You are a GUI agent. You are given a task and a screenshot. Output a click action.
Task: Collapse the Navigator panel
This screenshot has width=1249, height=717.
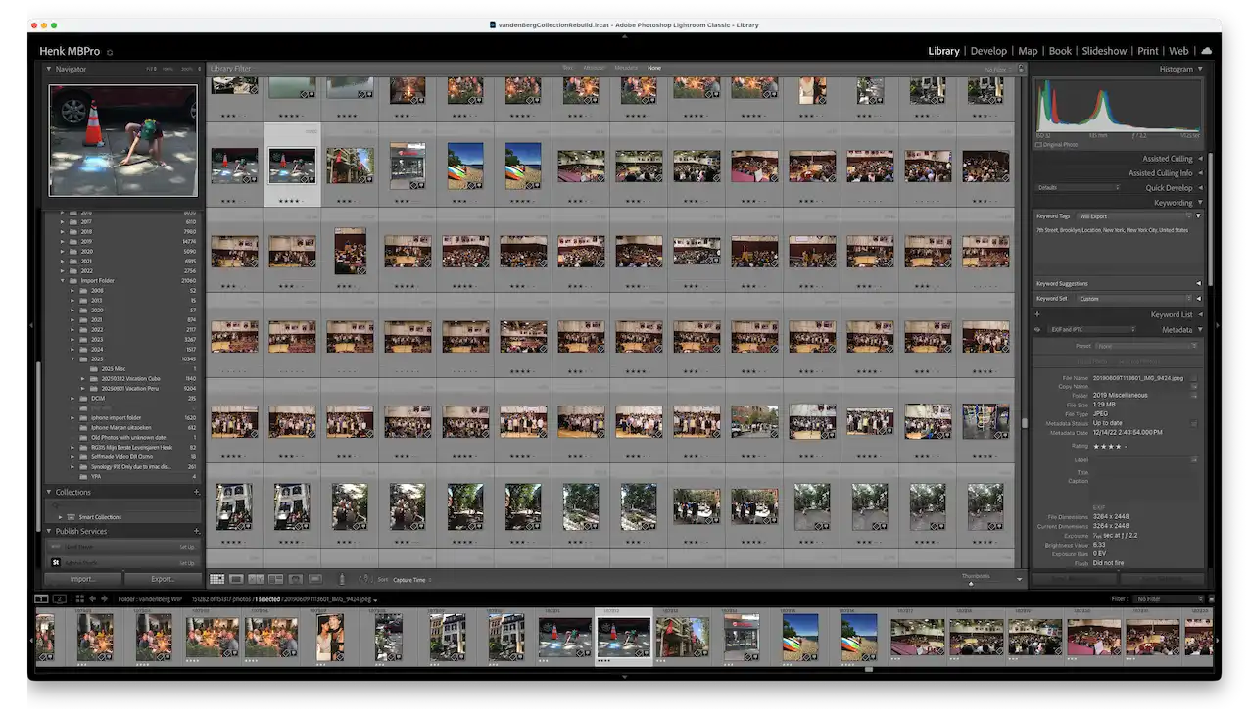(49, 69)
